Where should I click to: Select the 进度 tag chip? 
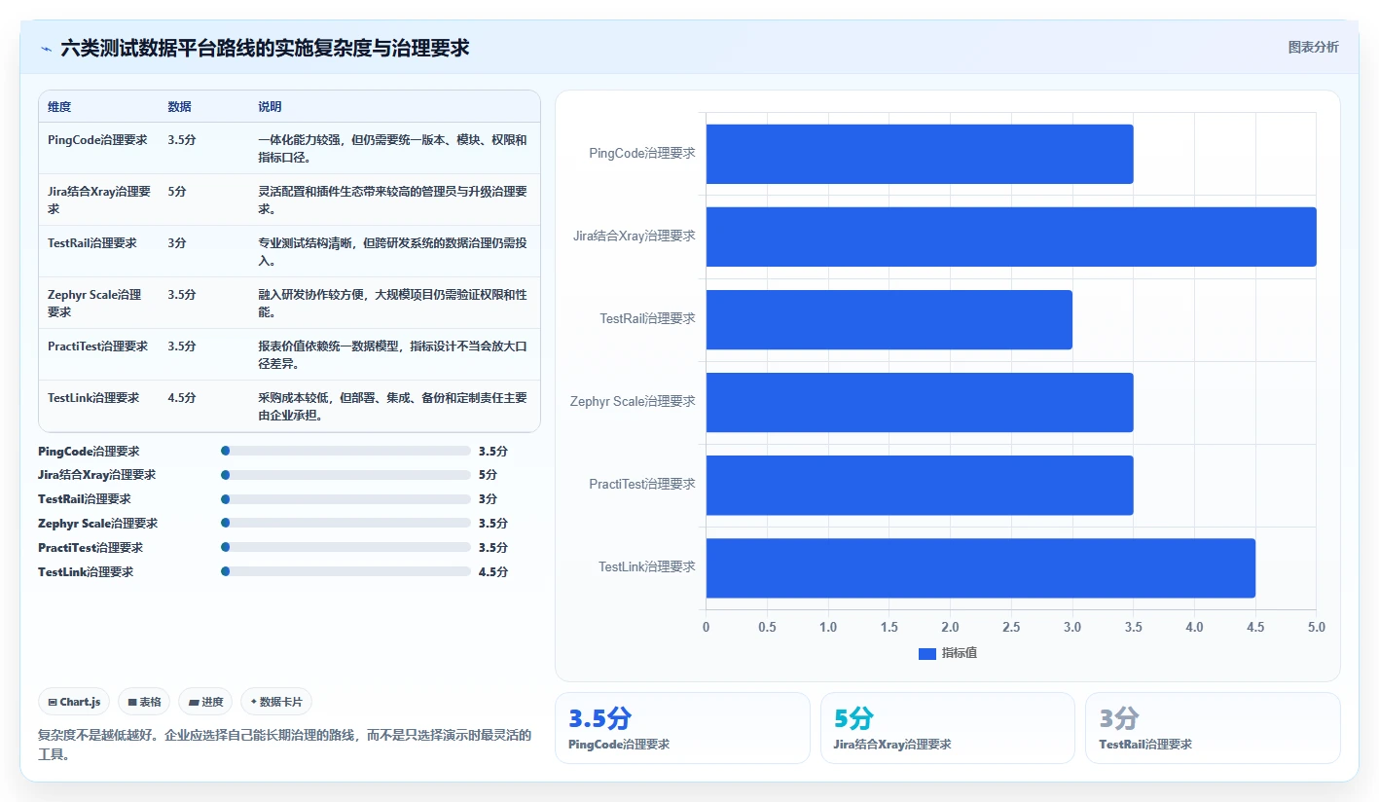205,702
